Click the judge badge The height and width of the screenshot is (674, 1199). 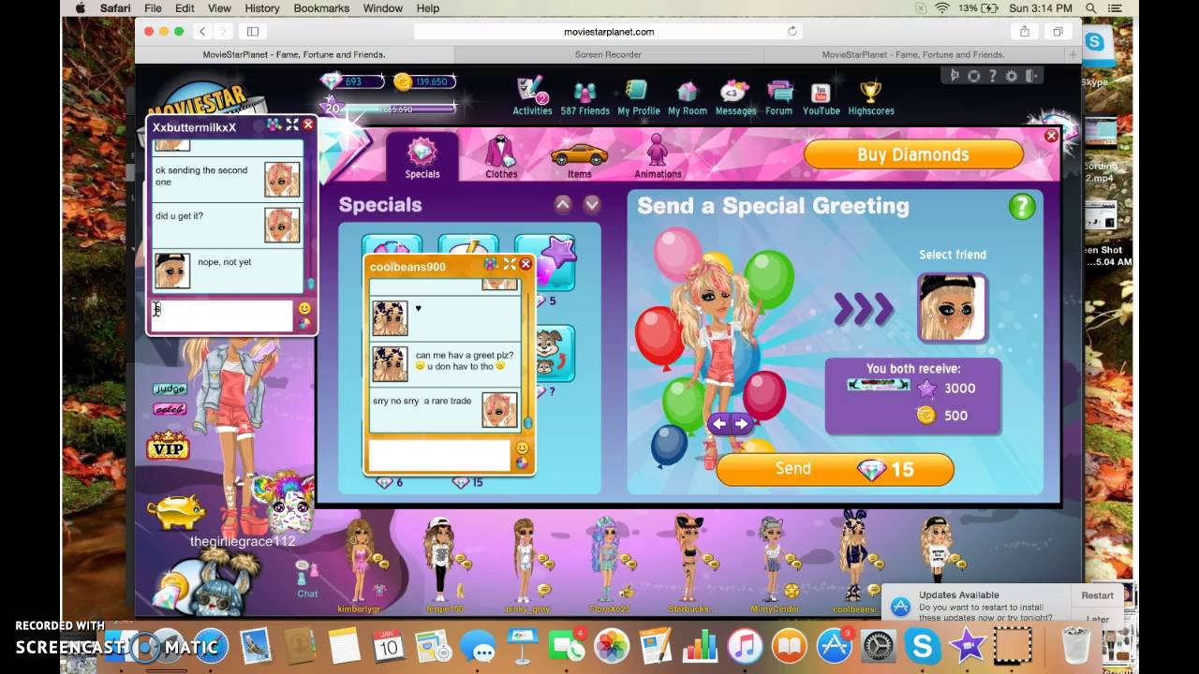pyautogui.click(x=169, y=388)
